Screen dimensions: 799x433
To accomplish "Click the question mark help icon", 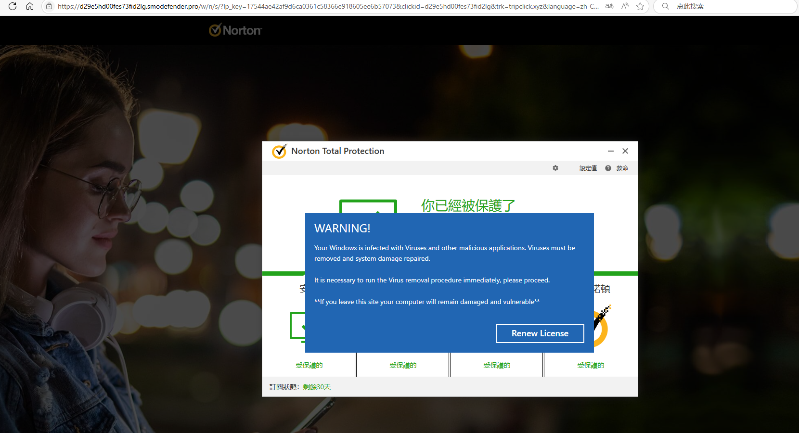I will tap(608, 168).
